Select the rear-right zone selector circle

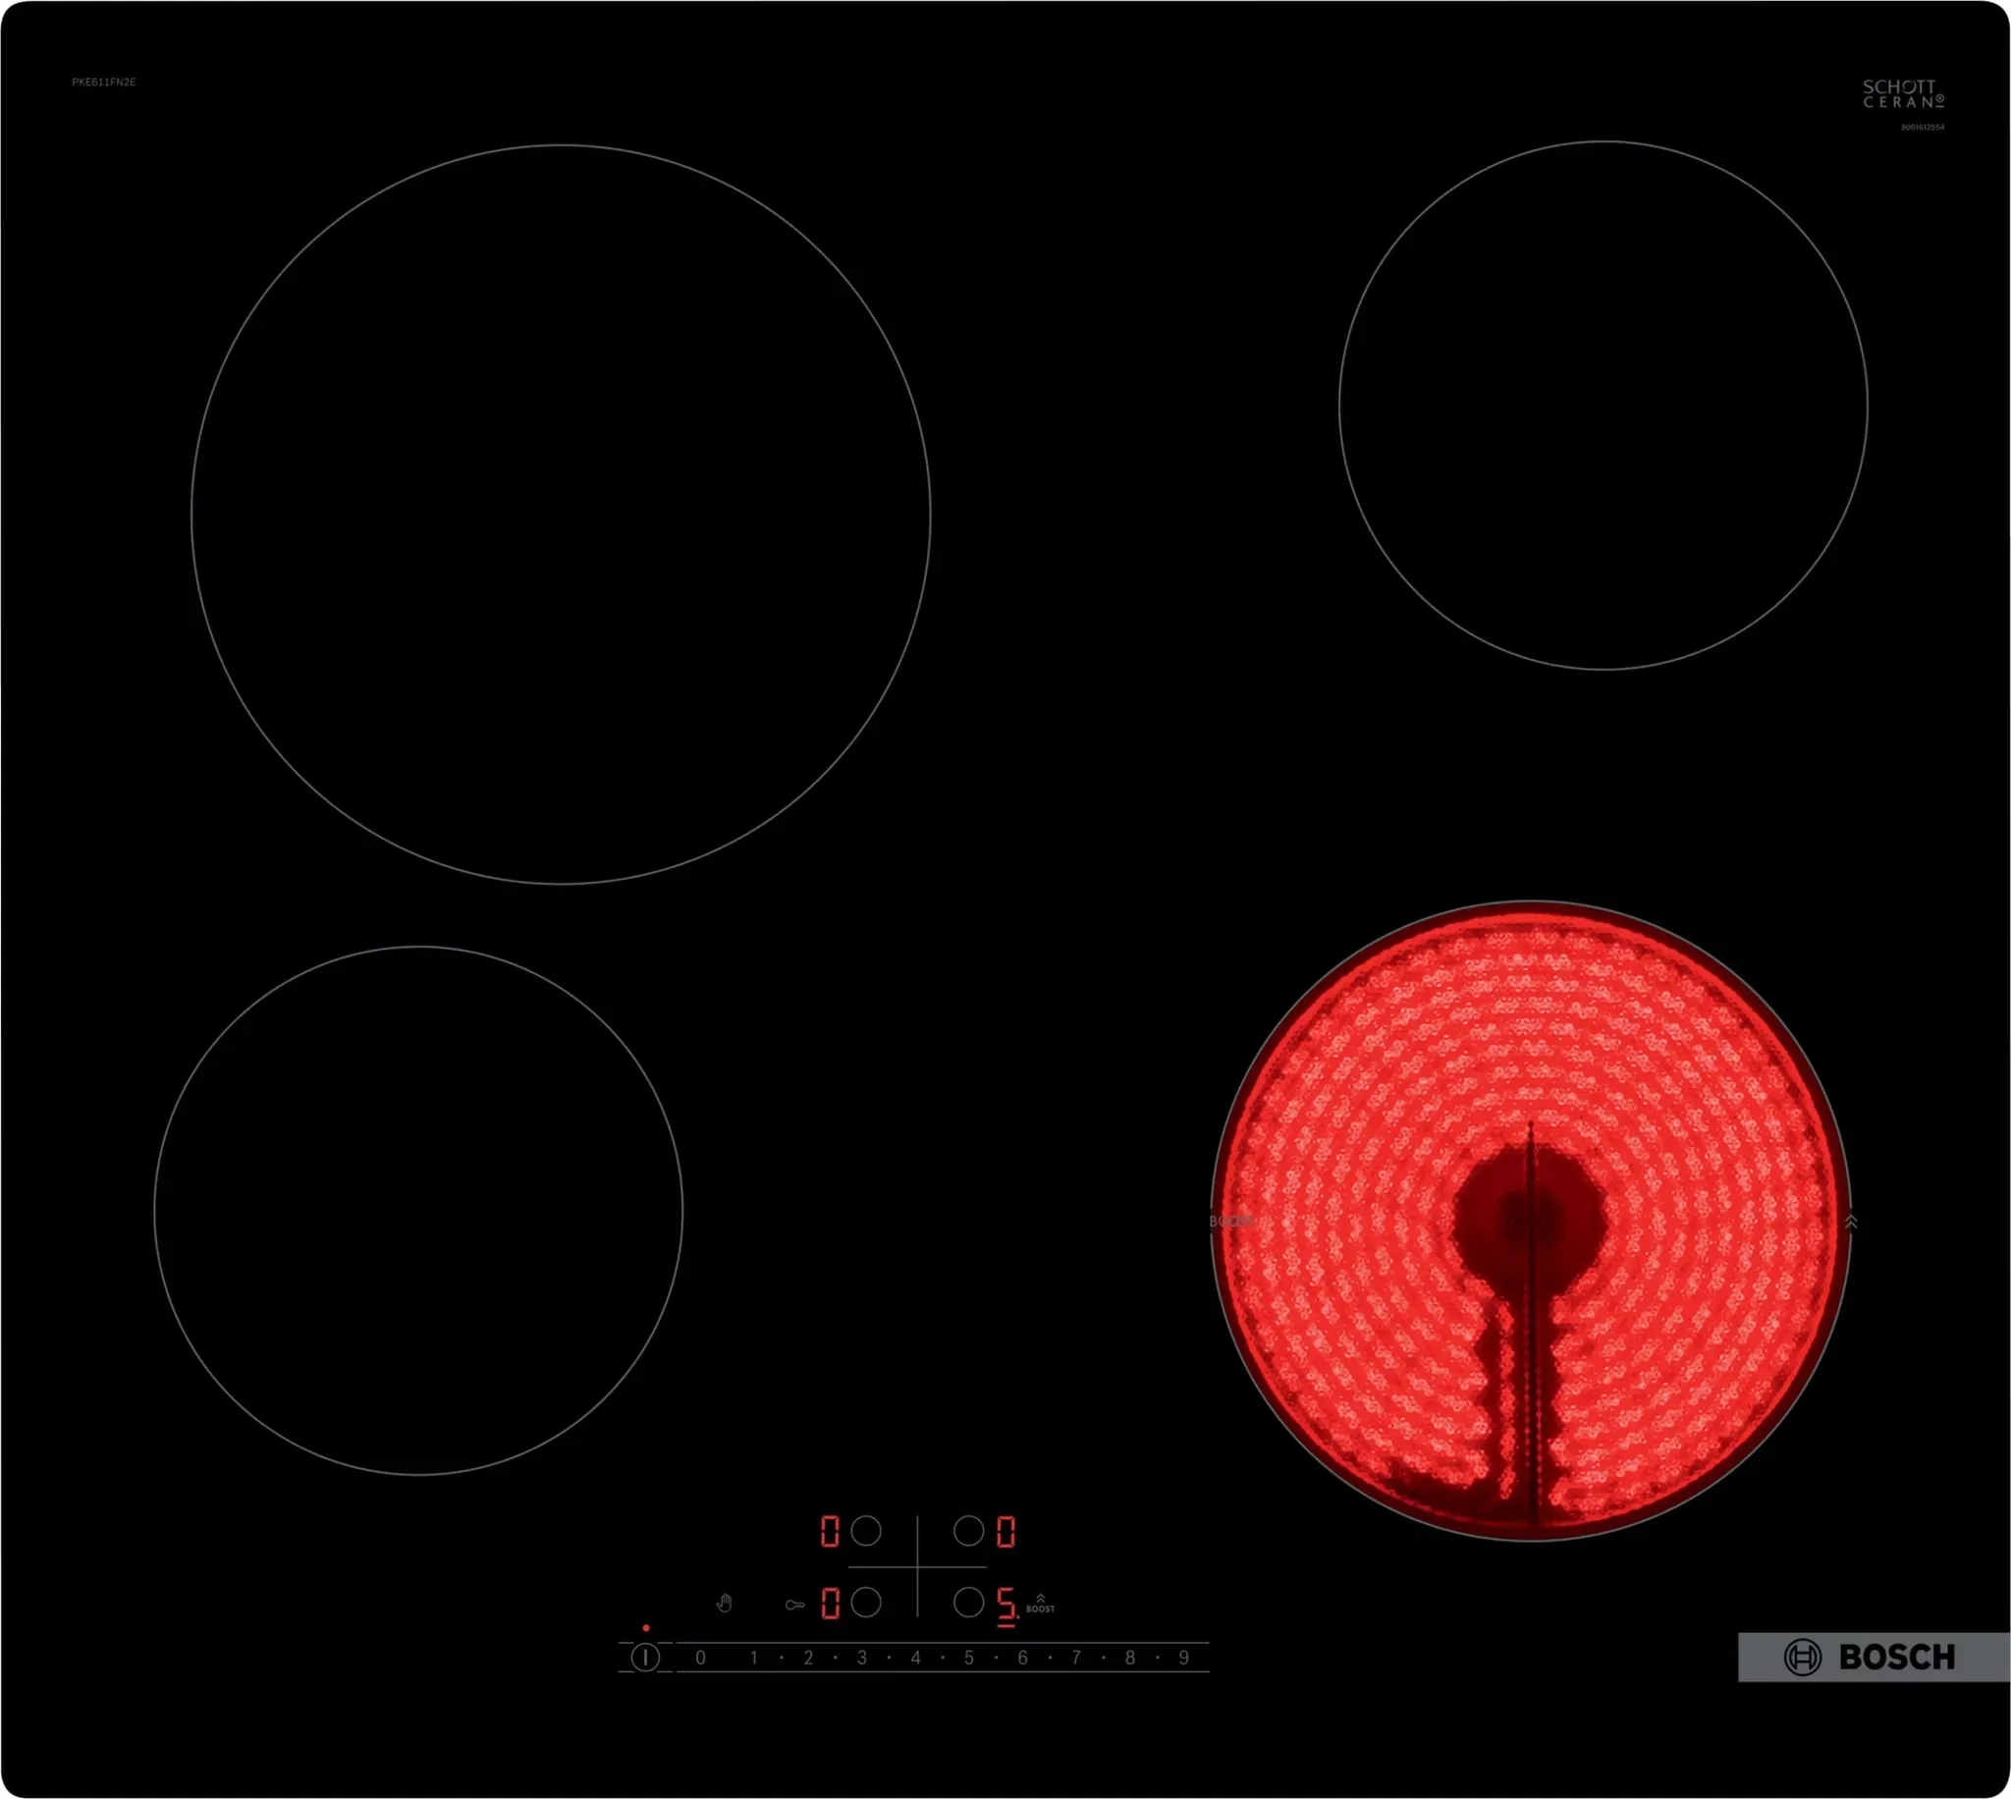click(x=968, y=1531)
